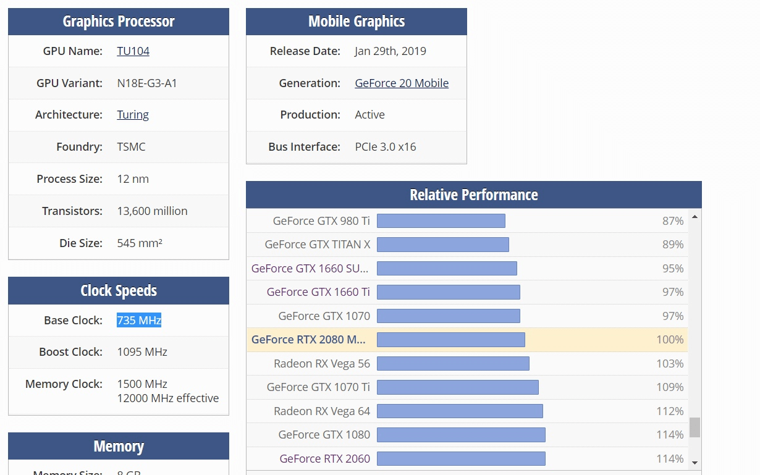Viewport: 760px width, 475px height.
Task: Click the Radeon RX Vega 56 entry
Action: click(322, 364)
